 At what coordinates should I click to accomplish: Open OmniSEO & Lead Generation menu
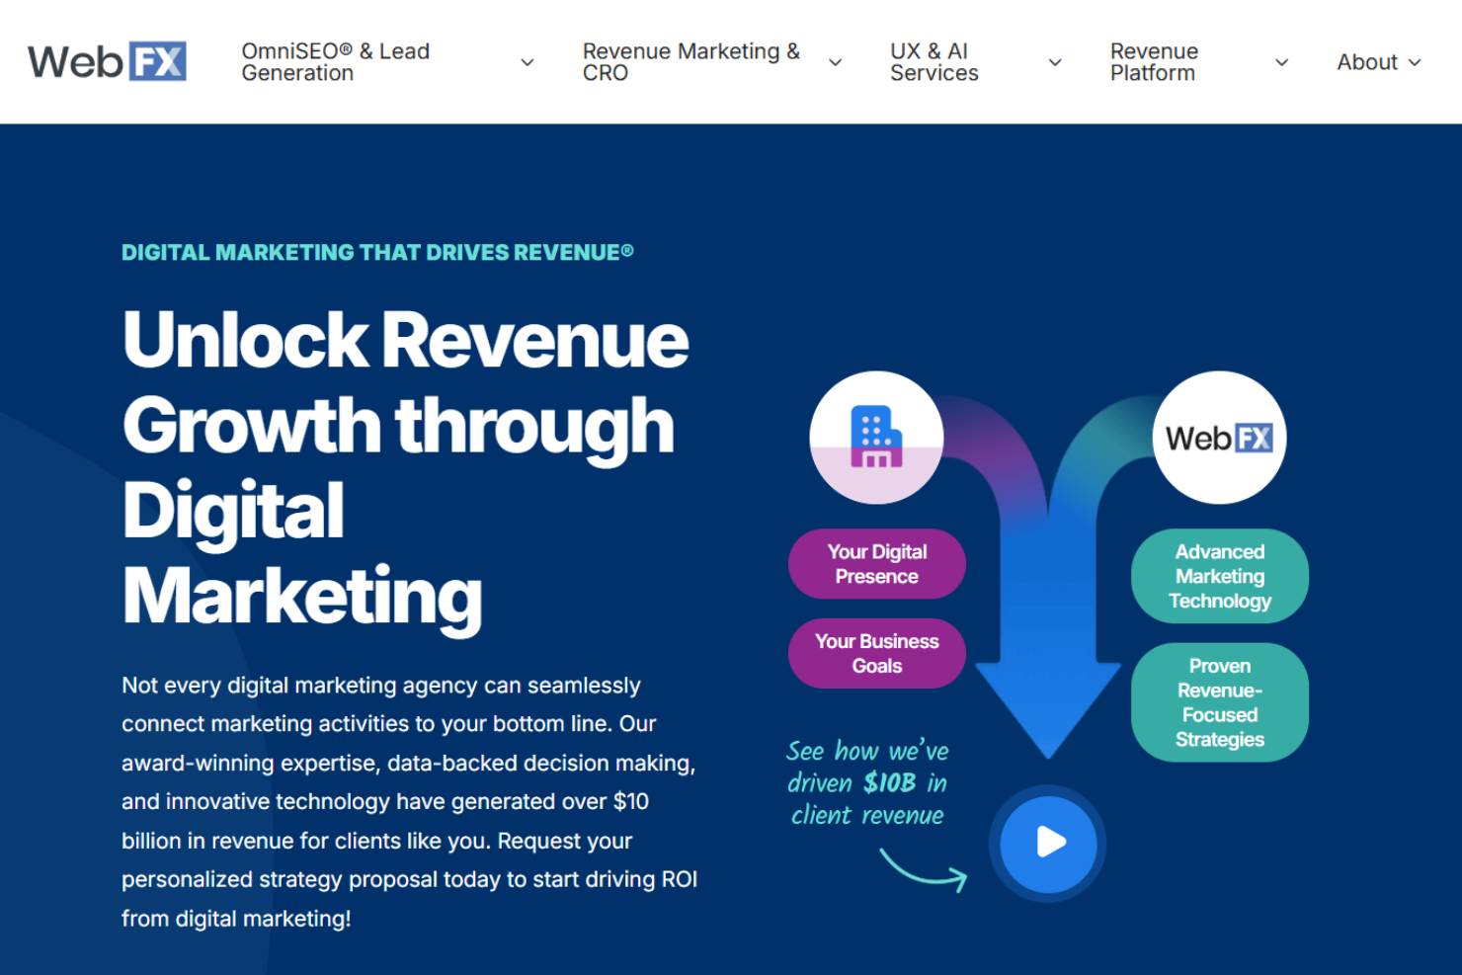(336, 62)
